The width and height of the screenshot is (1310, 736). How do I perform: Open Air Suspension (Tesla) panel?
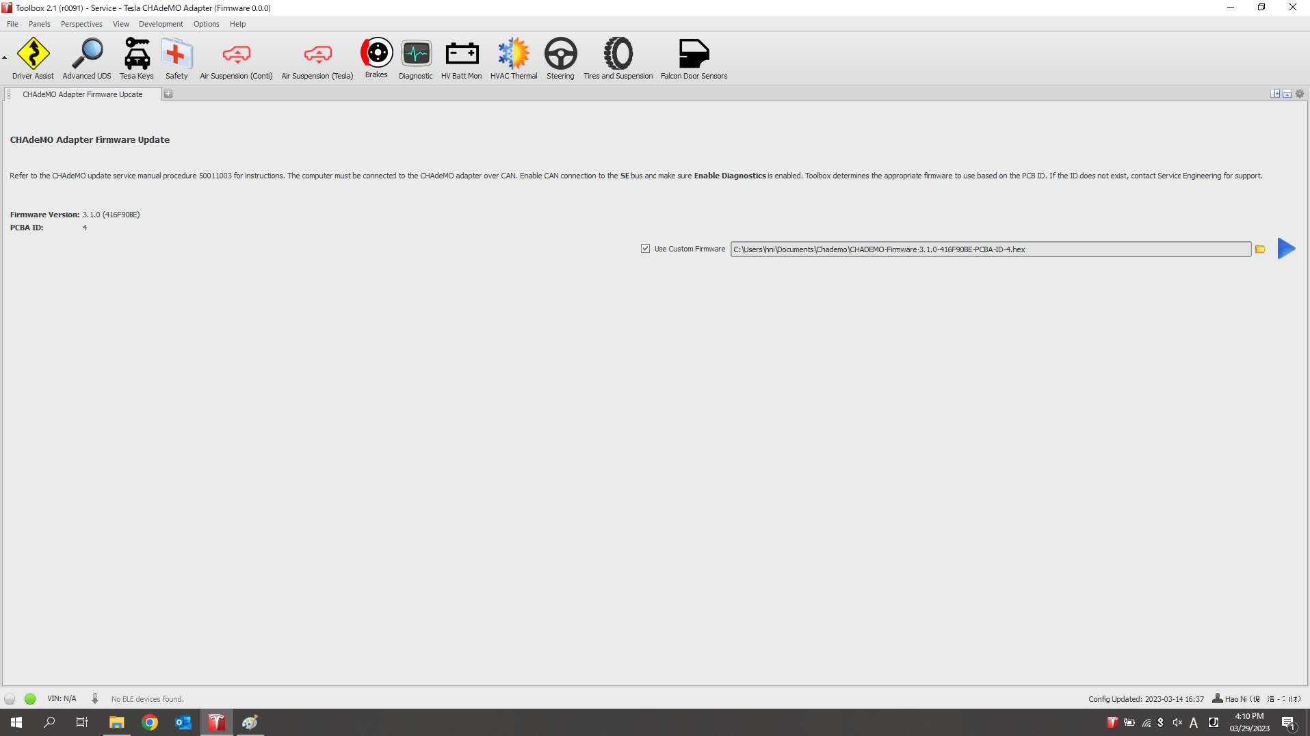(317, 58)
